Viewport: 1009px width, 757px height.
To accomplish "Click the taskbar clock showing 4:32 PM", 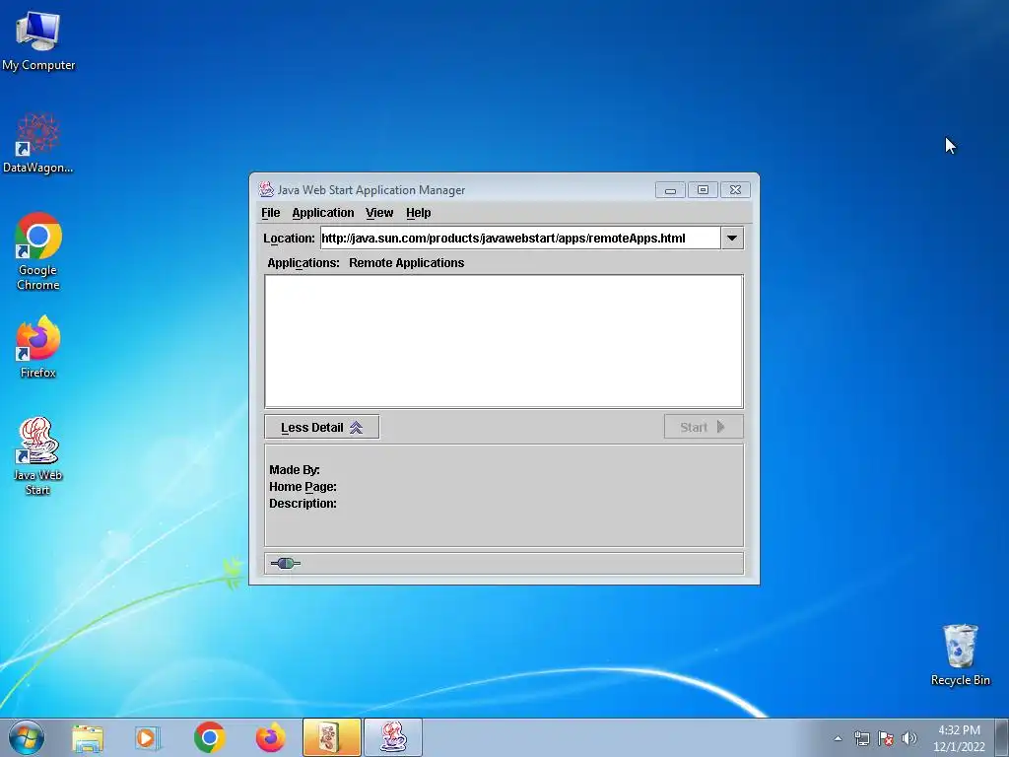I will click(959, 738).
